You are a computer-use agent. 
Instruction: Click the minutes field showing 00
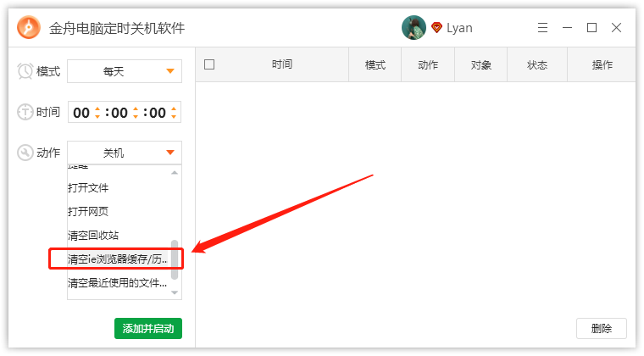coord(119,113)
